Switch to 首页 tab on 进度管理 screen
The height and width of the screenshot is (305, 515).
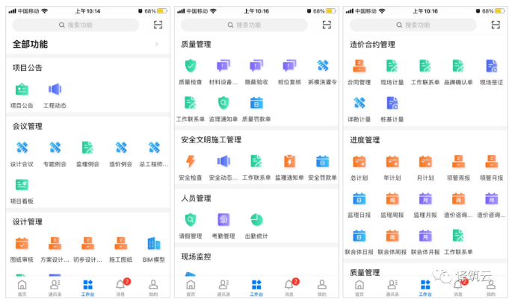click(x=360, y=288)
